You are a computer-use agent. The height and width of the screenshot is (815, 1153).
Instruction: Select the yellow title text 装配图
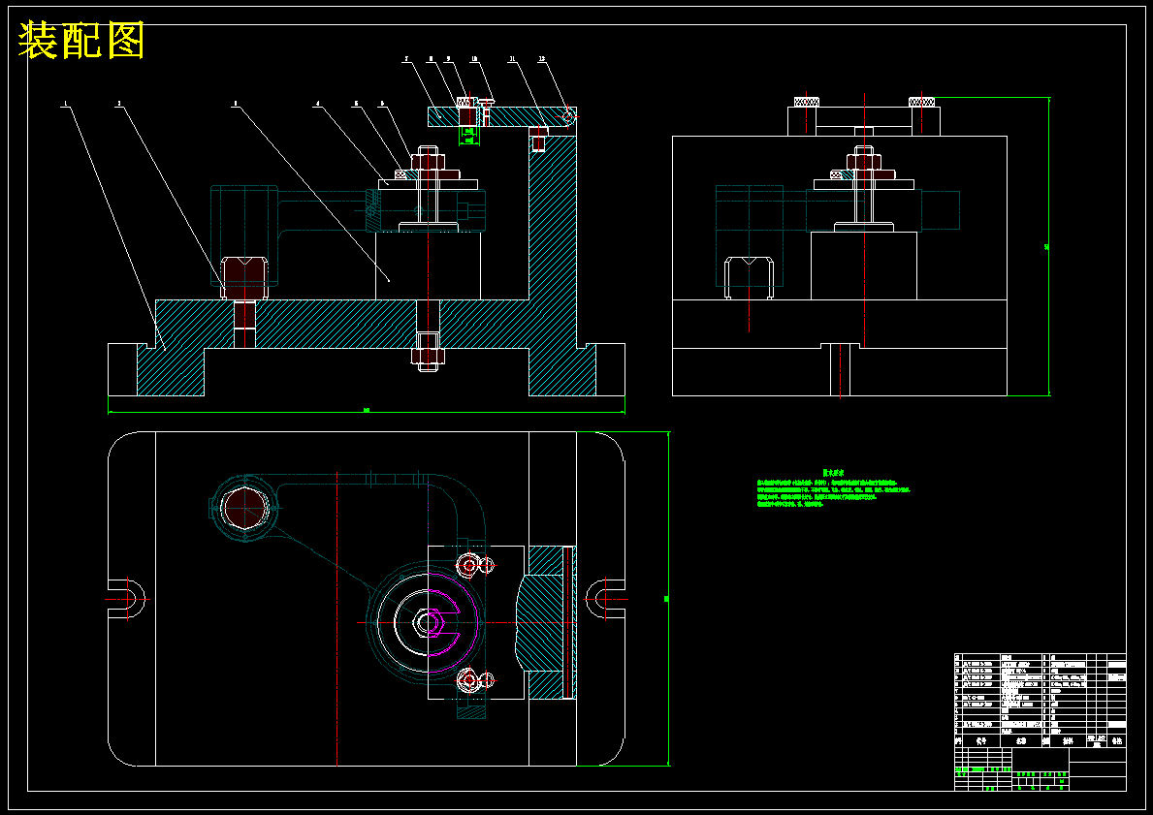tap(80, 41)
